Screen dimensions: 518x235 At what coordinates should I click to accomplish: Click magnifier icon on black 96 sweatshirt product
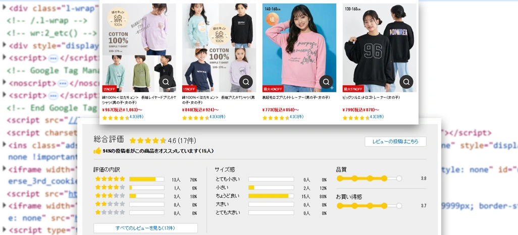406,82
